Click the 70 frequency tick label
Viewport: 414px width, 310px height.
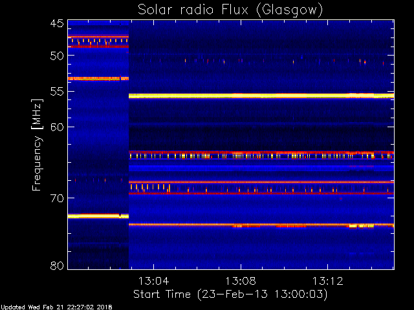pos(57,198)
